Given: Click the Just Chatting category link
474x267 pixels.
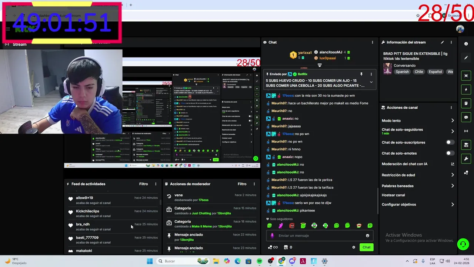Looking at the screenshot, I should click(x=201, y=213).
